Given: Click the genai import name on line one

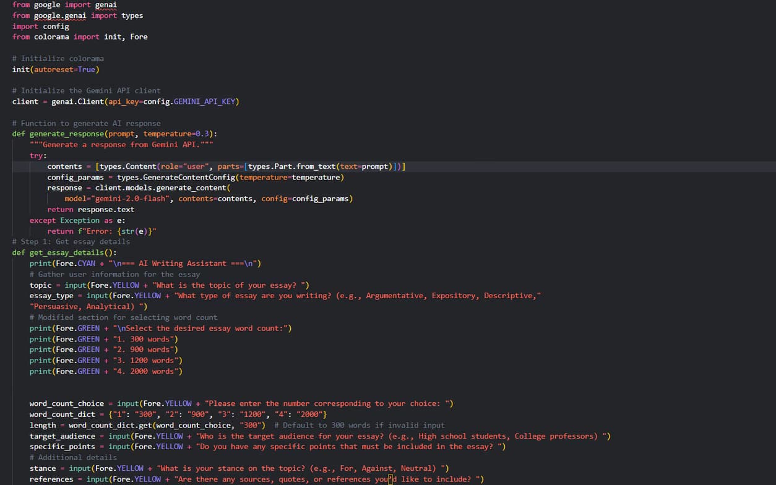Looking at the screenshot, I should [106, 4].
